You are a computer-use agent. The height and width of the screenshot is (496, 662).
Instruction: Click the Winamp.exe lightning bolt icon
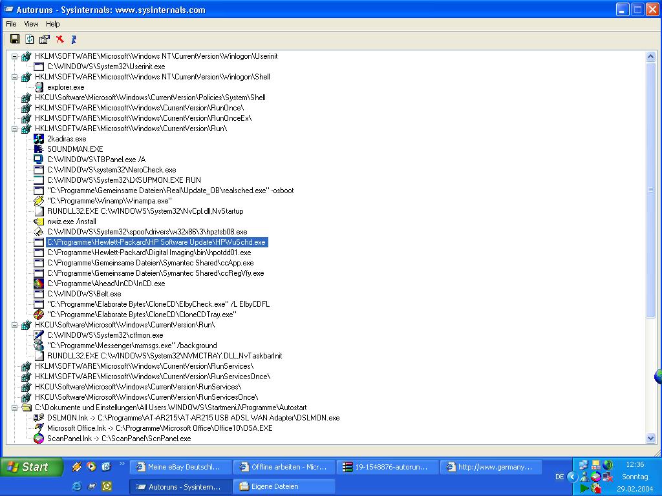coord(39,201)
